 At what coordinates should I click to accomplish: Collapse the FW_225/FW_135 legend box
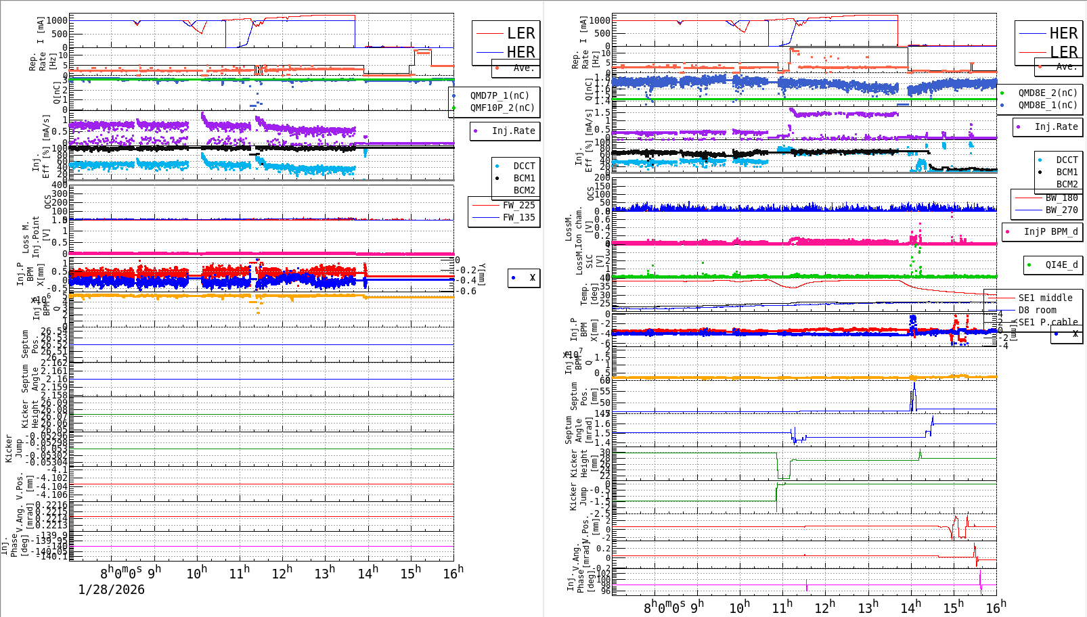pos(504,211)
